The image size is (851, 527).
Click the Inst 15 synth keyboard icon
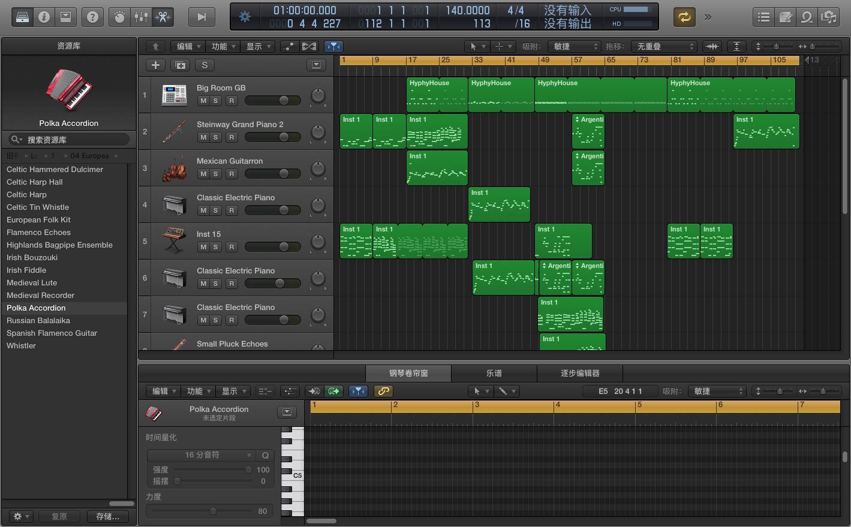tap(175, 241)
